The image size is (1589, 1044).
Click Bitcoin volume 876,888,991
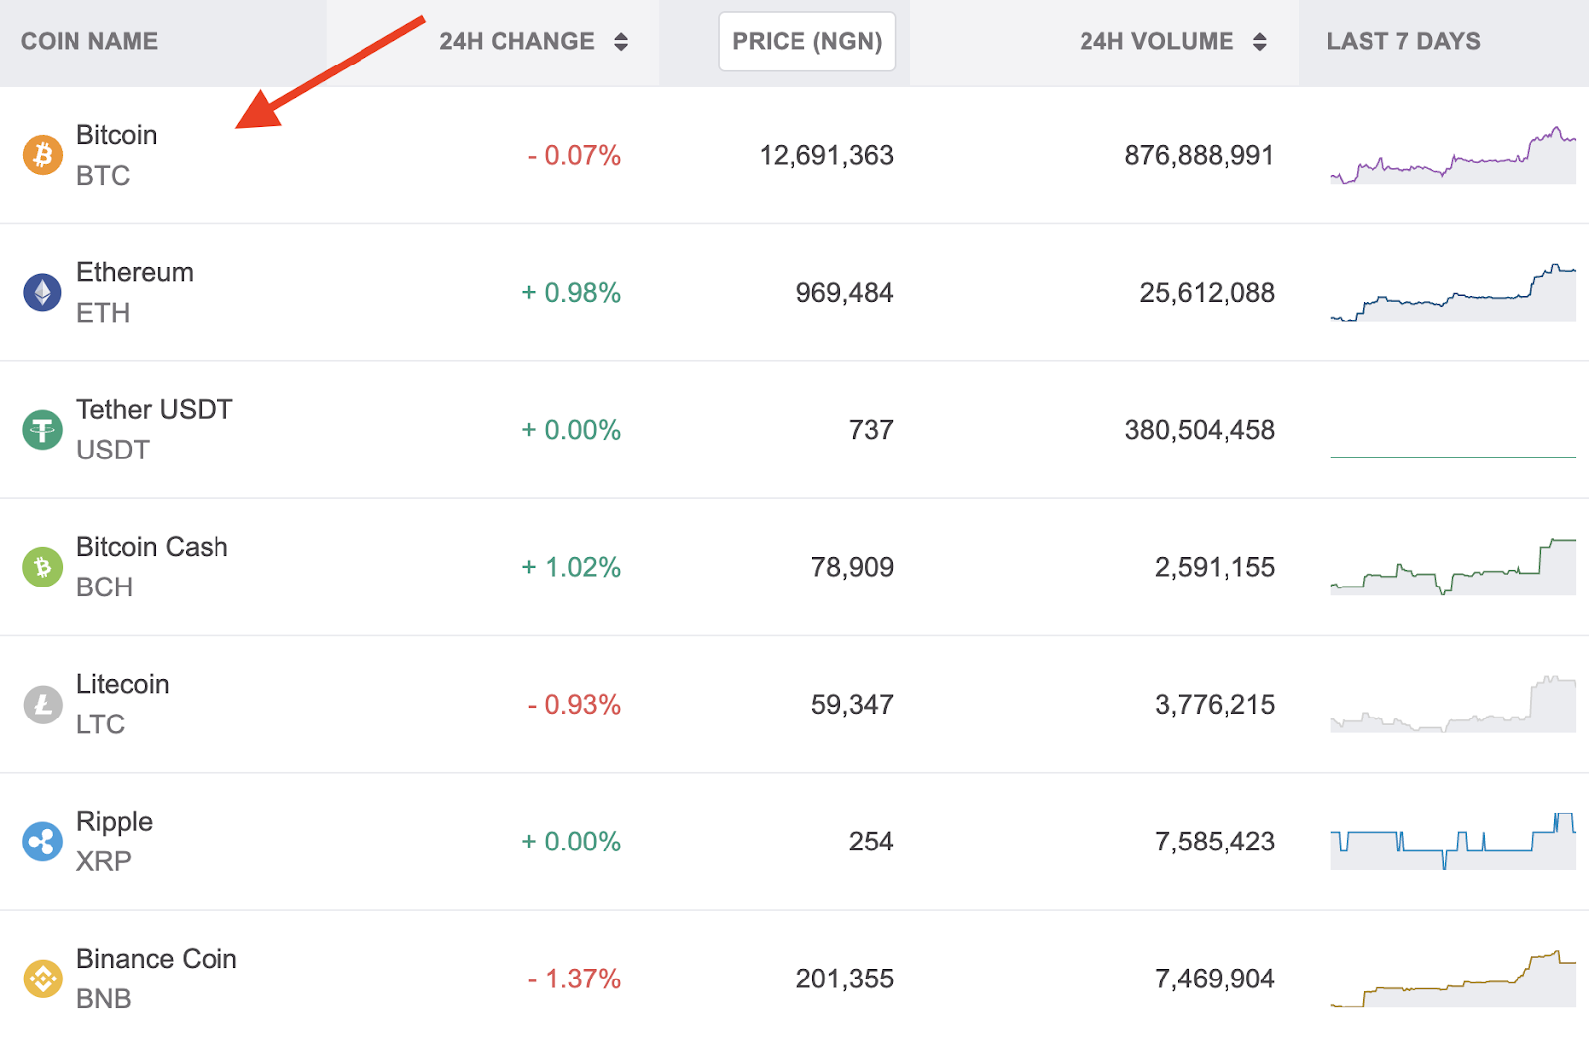pyautogui.click(x=1200, y=156)
